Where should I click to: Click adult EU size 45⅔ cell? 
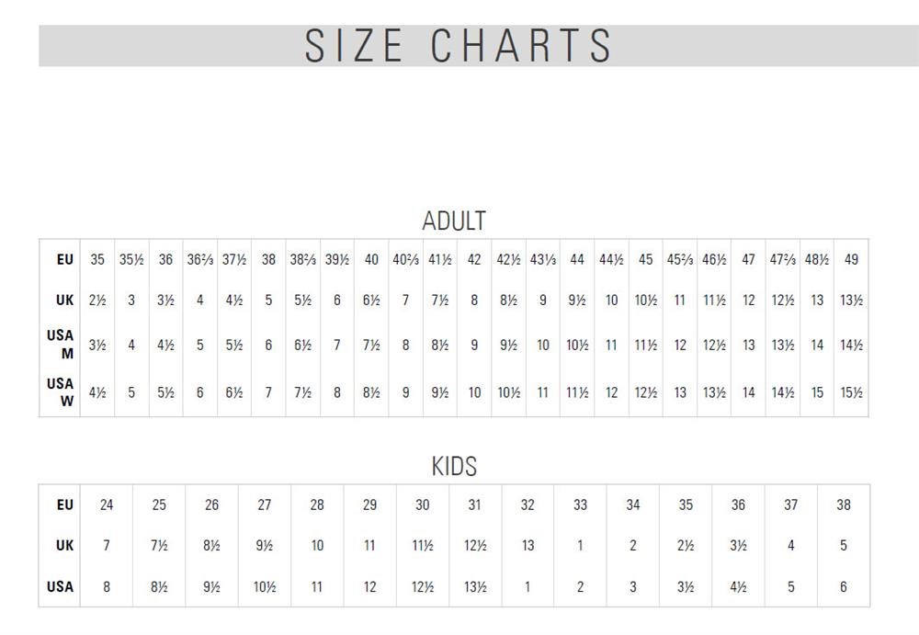click(x=680, y=260)
